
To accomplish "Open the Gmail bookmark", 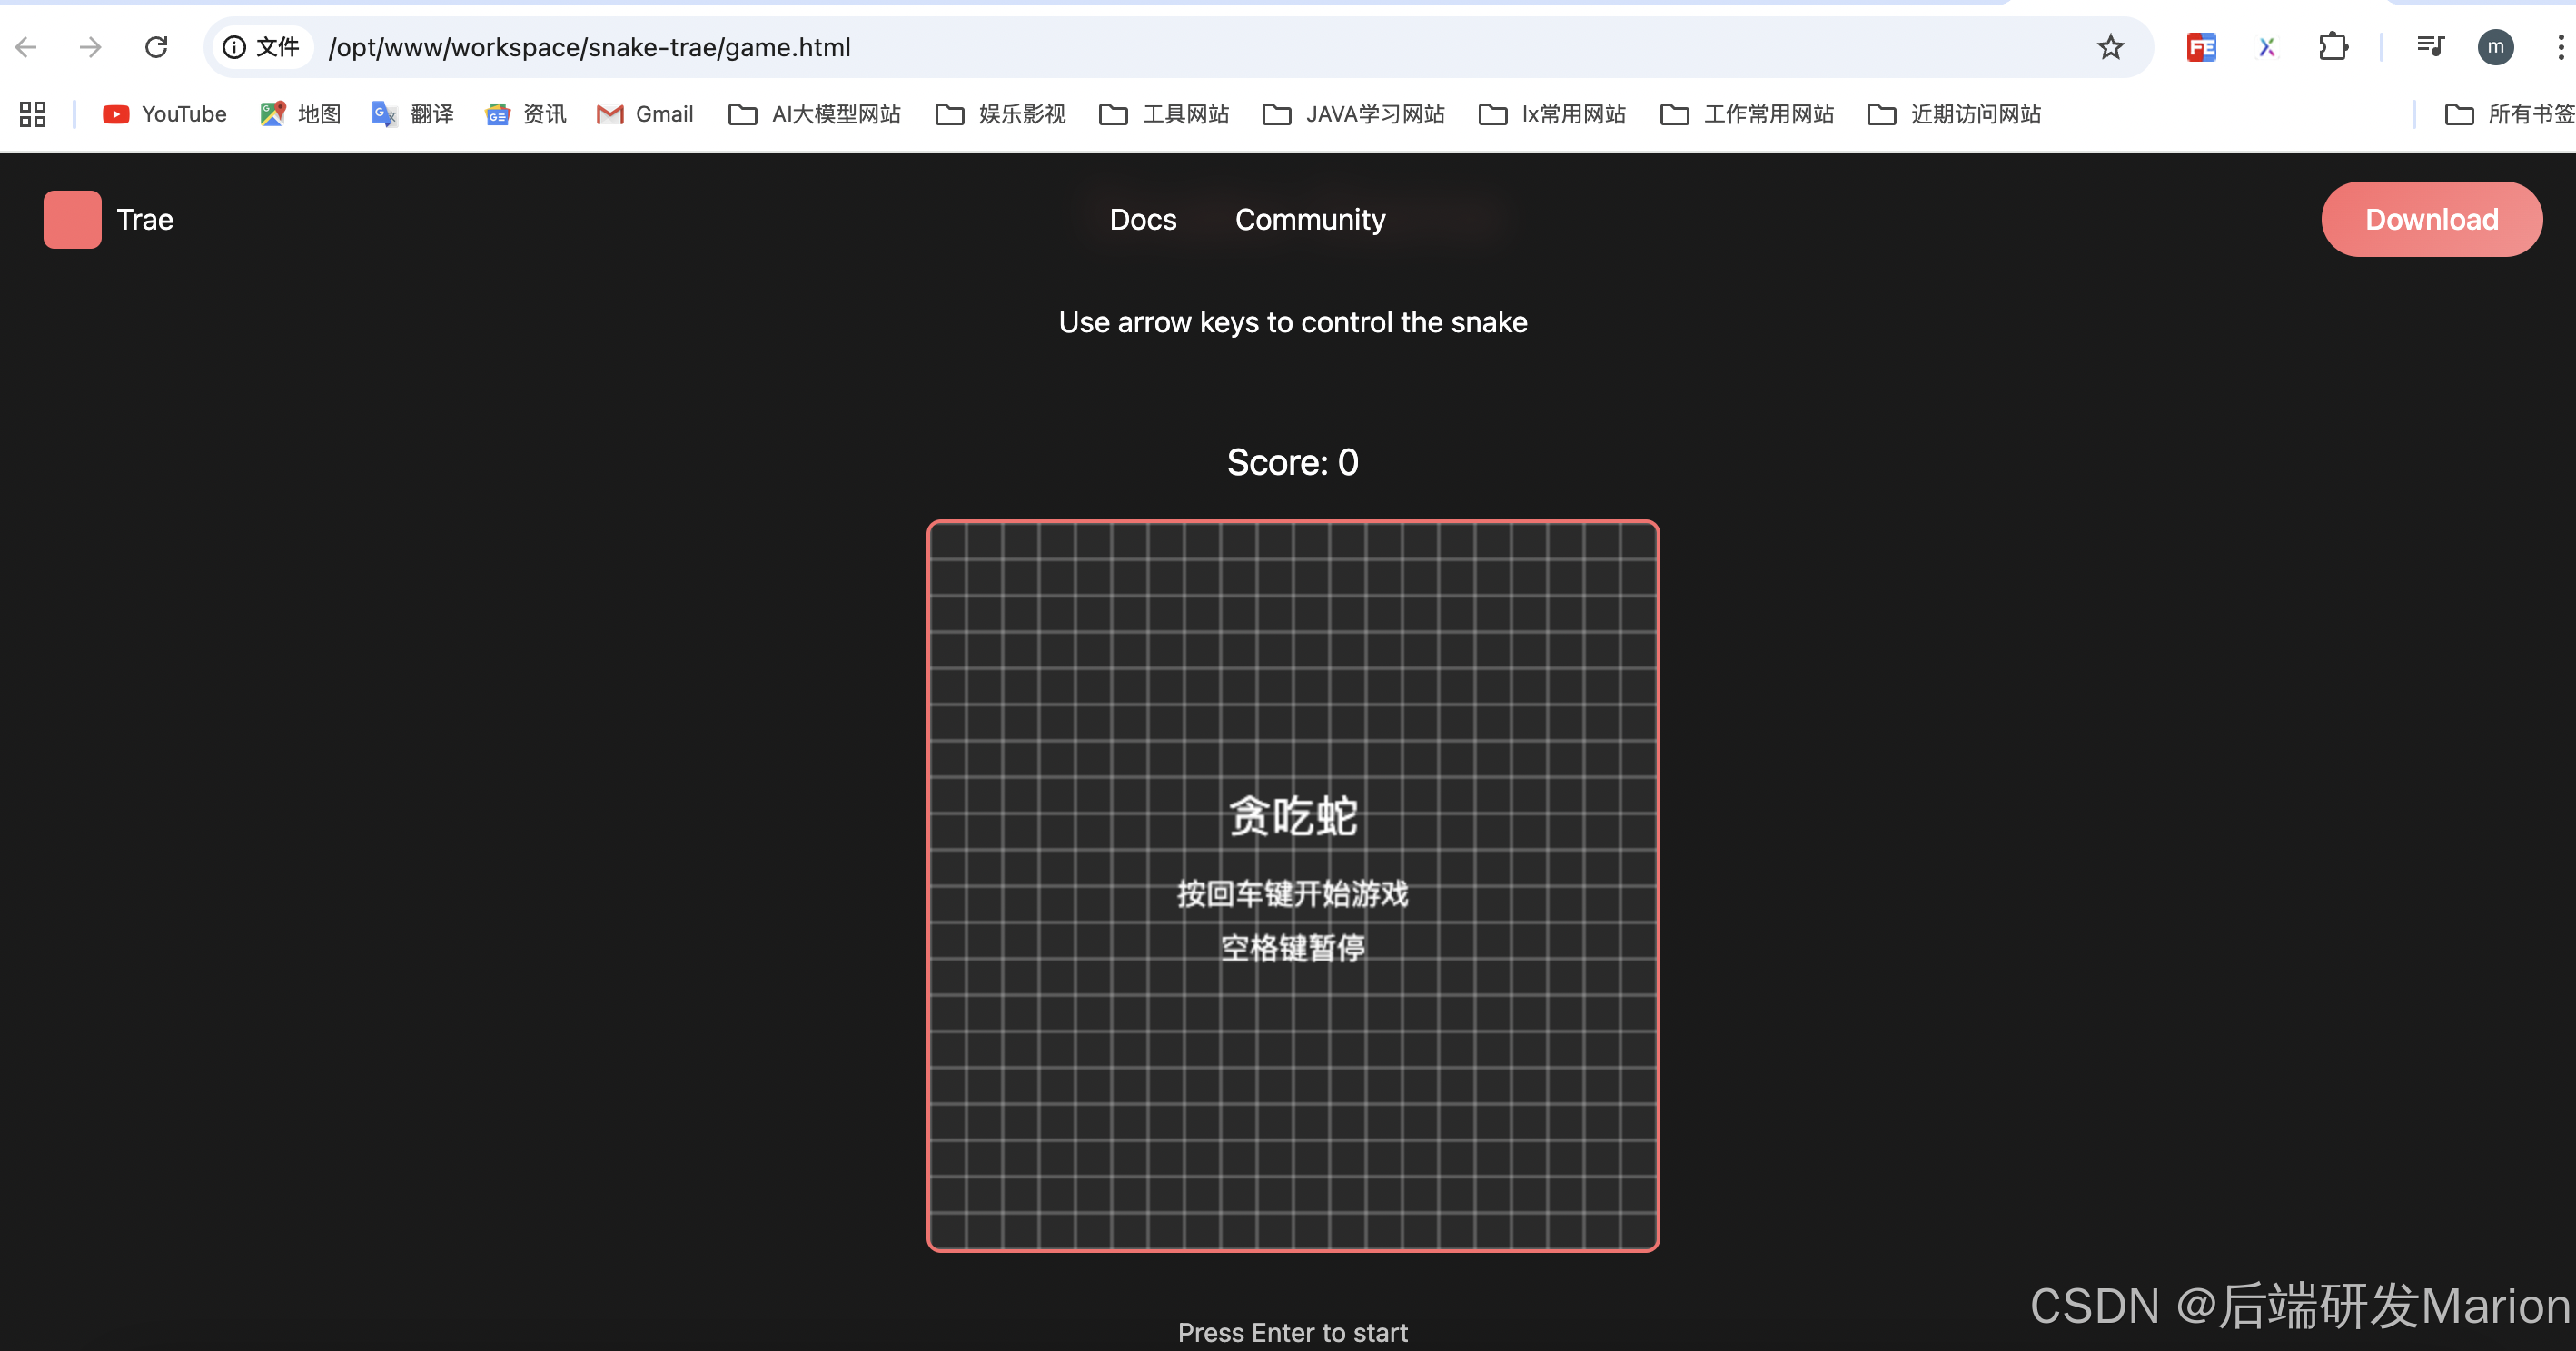I will (x=645, y=113).
